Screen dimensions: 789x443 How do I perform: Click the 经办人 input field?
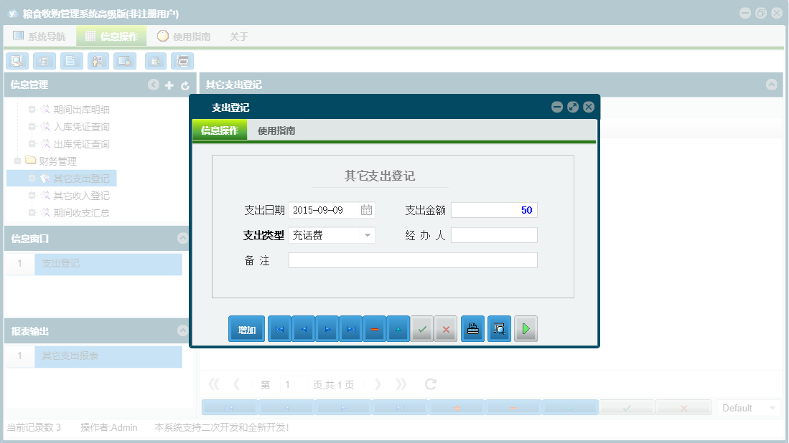click(x=494, y=235)
